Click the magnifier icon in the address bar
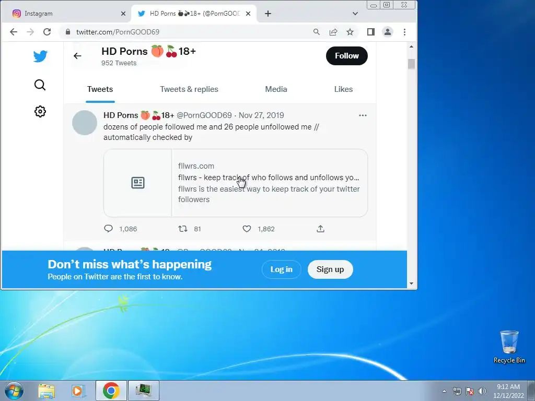The height and width of the screenshot is (401, 535). (x=317, y=32)
